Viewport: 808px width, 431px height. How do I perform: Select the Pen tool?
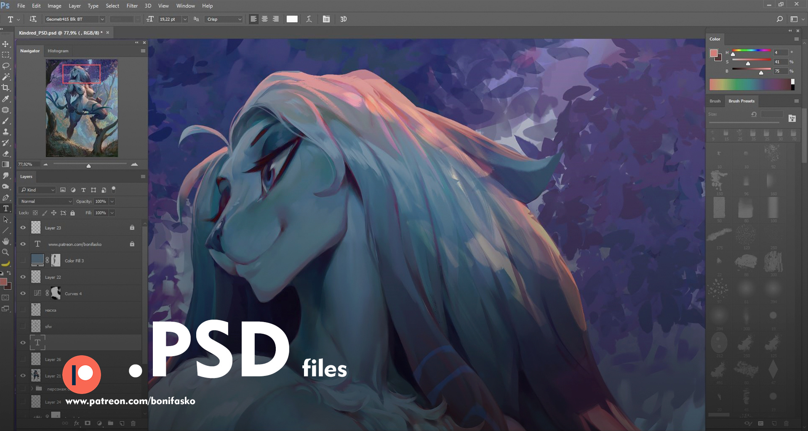[x=6, y=197]
